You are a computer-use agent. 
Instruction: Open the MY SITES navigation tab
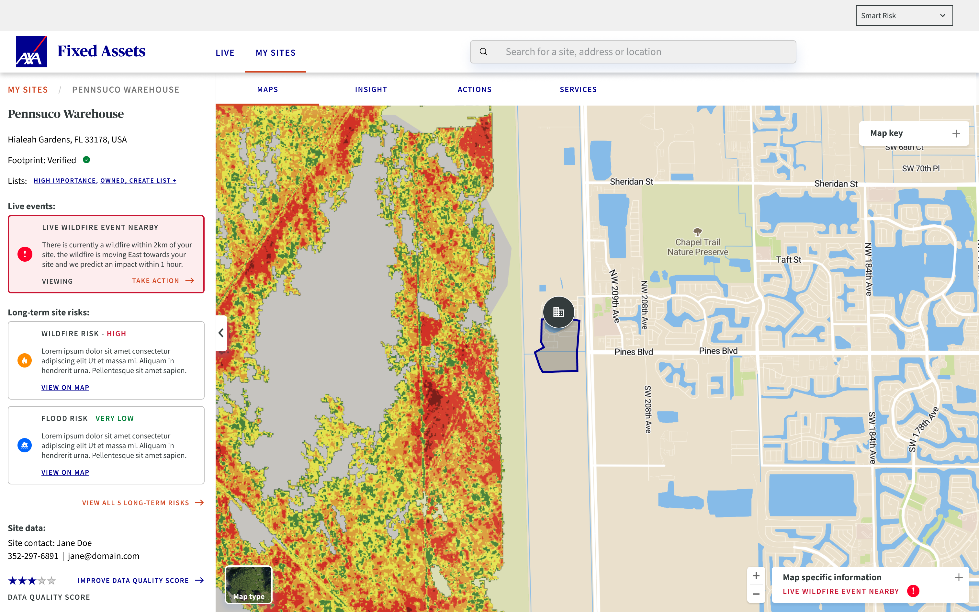pos(276,53)
